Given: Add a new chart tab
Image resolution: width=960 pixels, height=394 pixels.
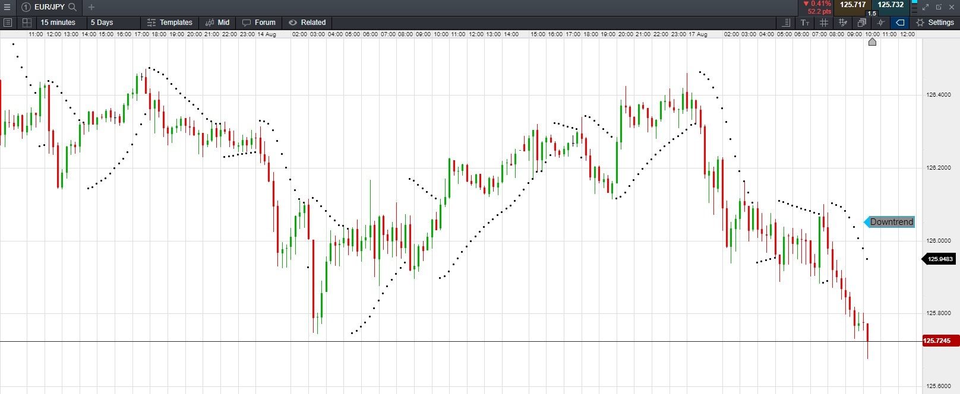Looking at the screenshot, I should (91, 7).
